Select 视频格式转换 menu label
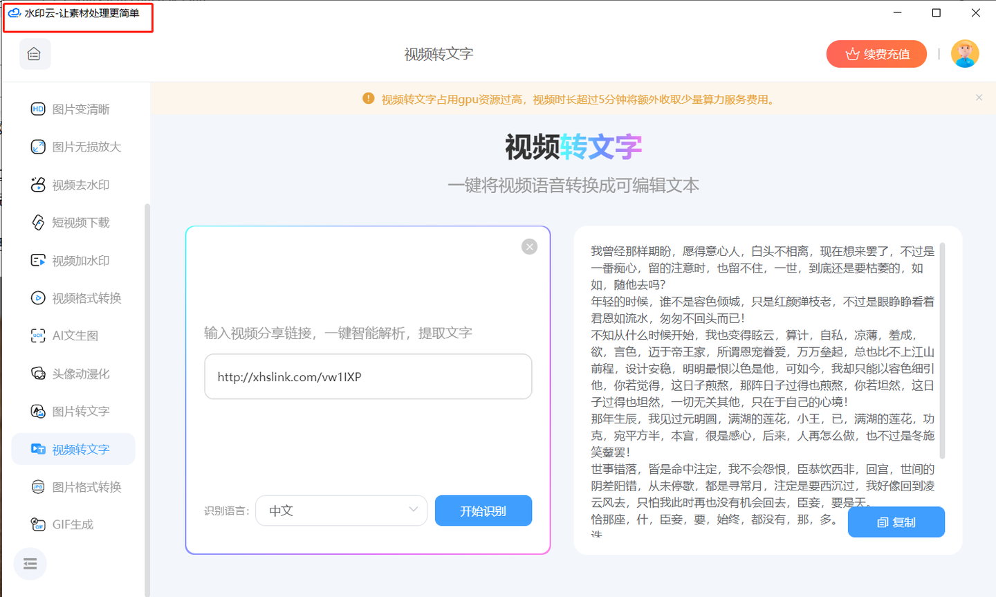Screen dimensions: 996x597 [x=86, y=298]
